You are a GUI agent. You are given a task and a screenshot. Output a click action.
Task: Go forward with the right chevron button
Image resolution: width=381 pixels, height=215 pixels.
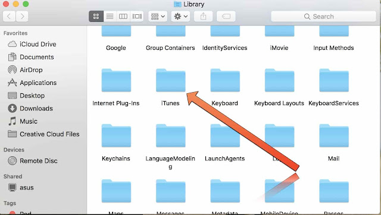22,17
